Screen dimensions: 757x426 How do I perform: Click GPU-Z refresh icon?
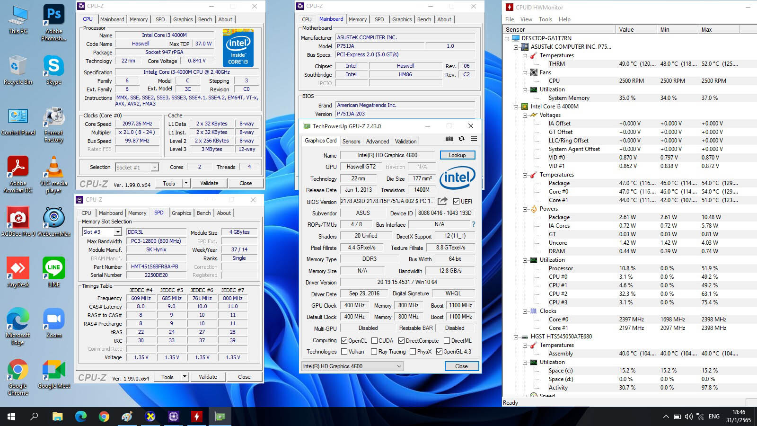[x=461, y=139]
